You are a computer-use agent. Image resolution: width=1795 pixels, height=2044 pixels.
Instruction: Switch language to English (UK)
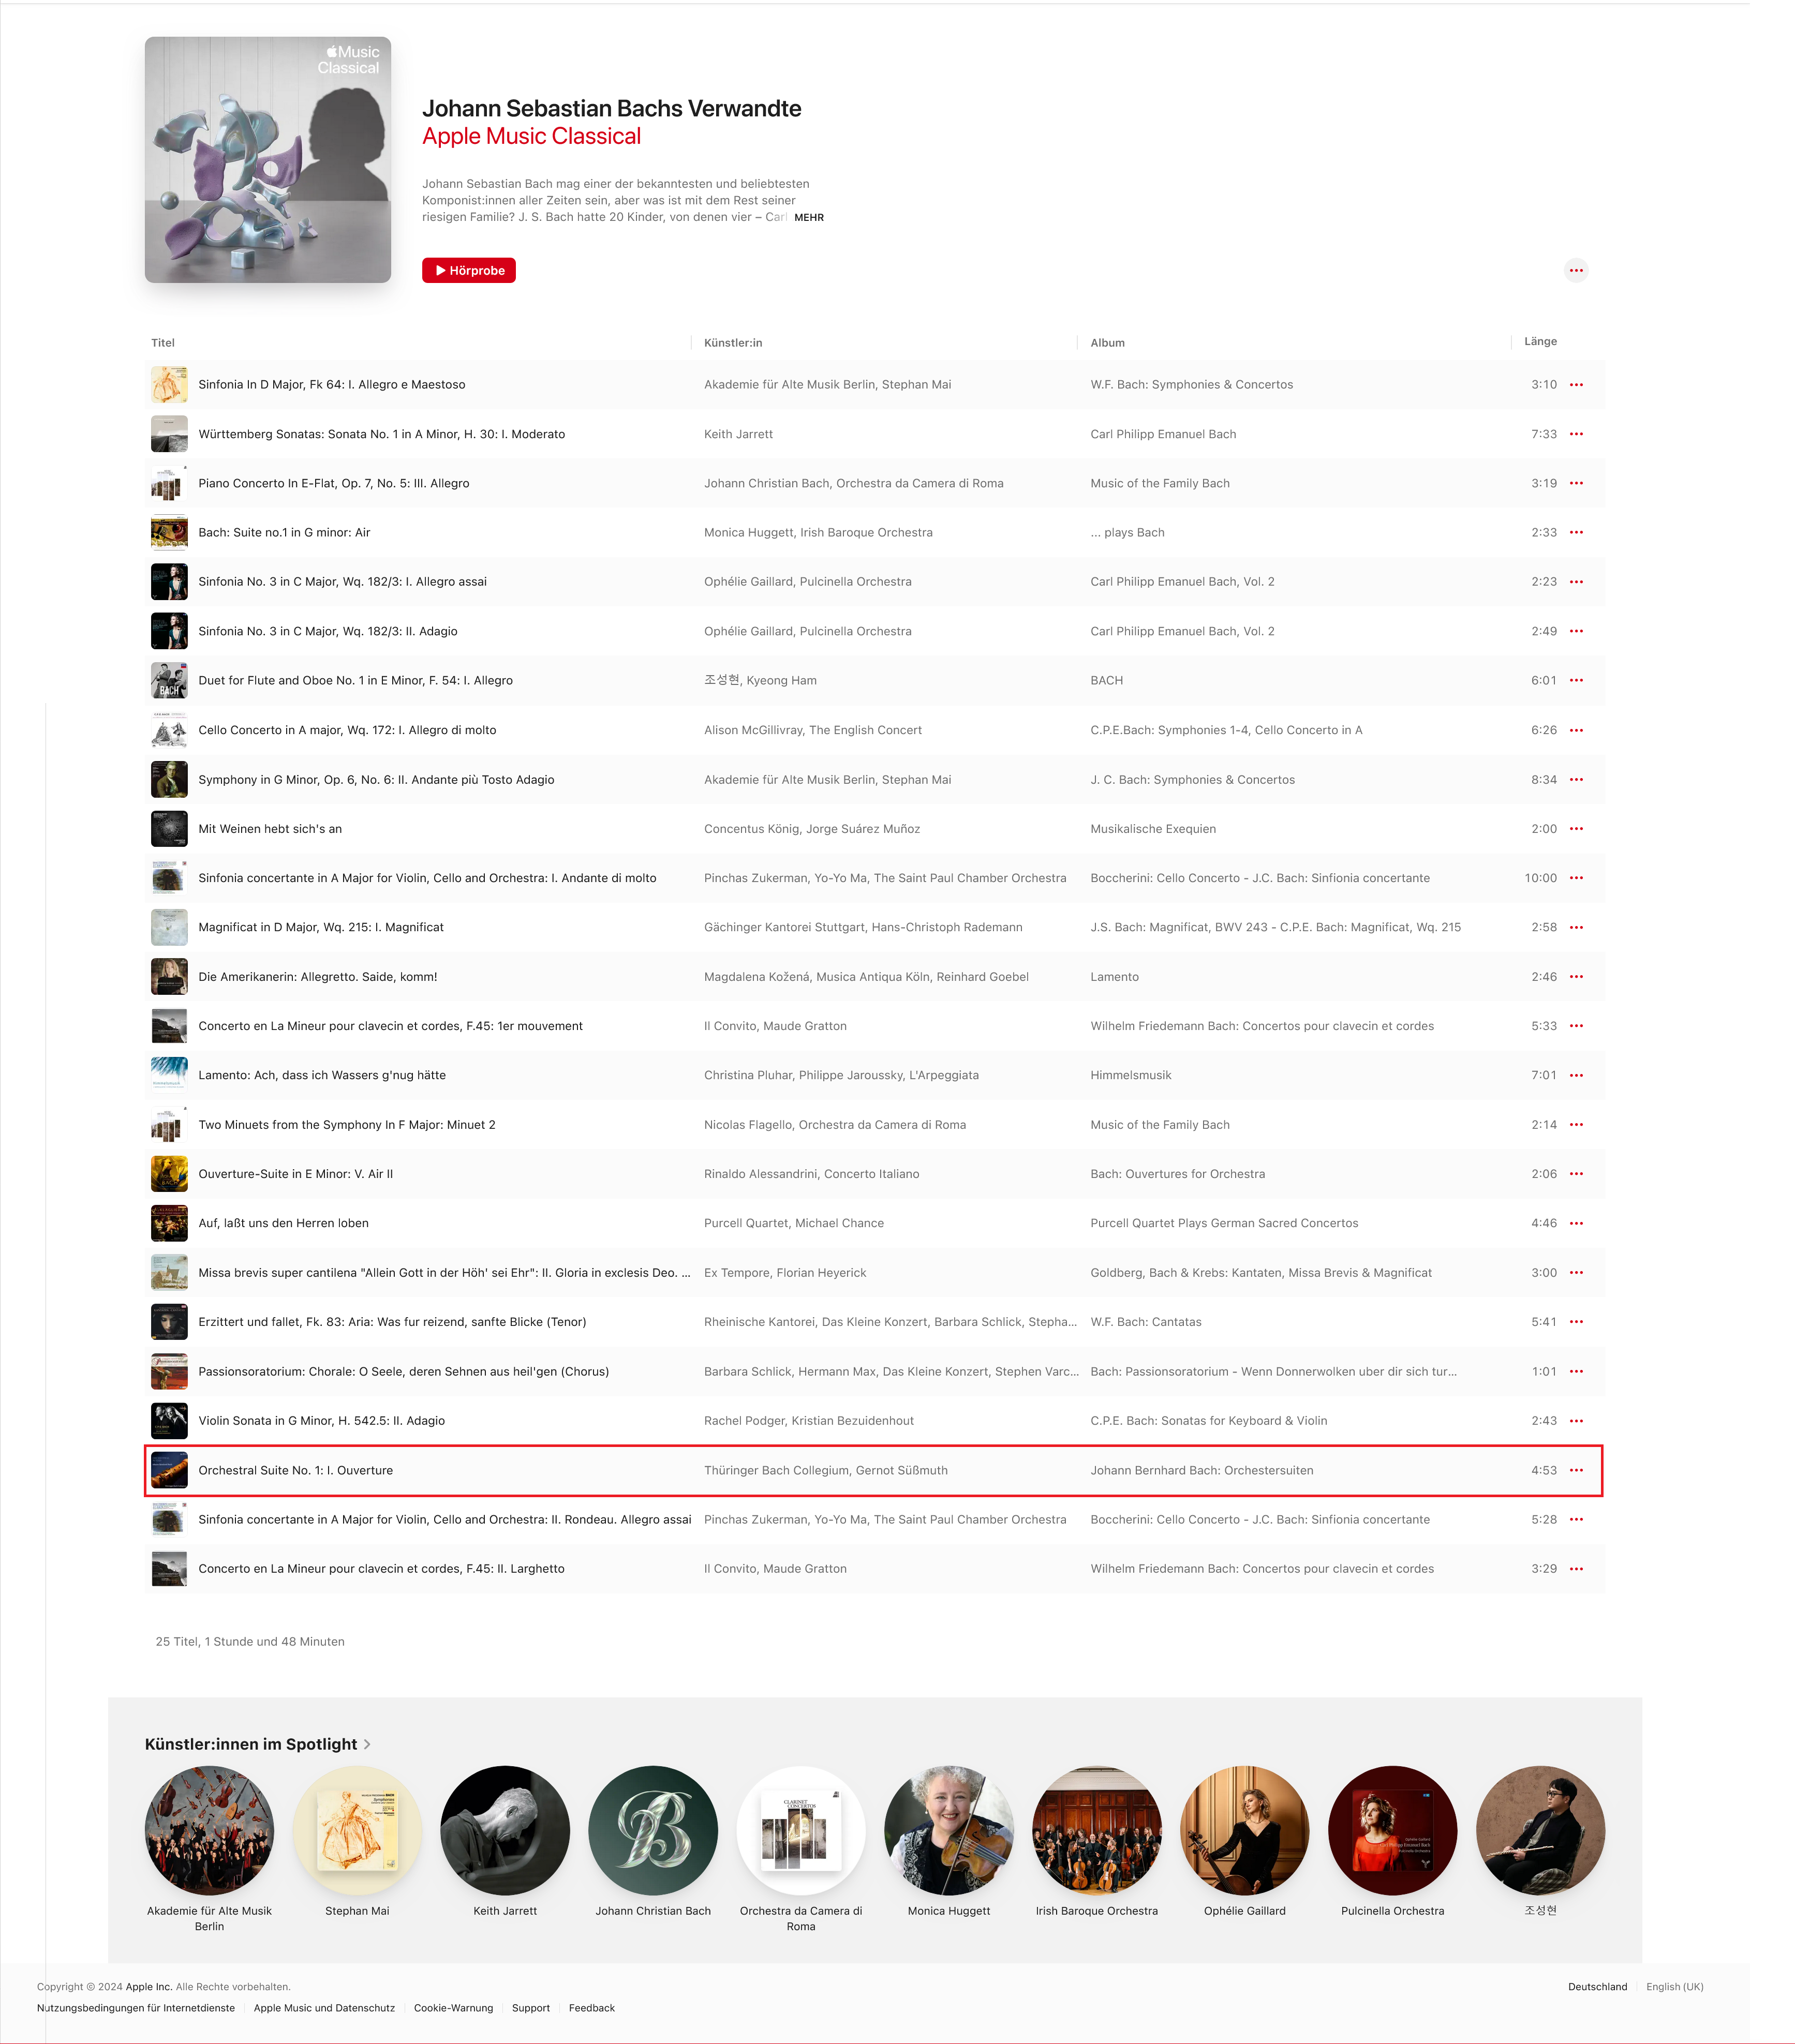click(x=1674, y=1987)
